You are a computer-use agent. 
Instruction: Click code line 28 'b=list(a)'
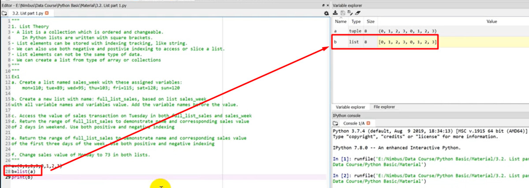point(24,172)
